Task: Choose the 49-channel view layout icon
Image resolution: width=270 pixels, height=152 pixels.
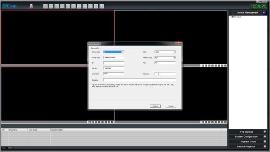Action: [x=79, y=6]
